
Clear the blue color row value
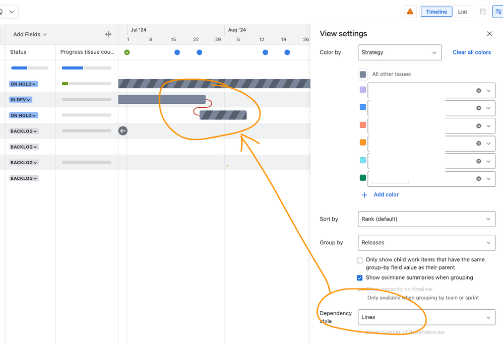tap(479, 108)
